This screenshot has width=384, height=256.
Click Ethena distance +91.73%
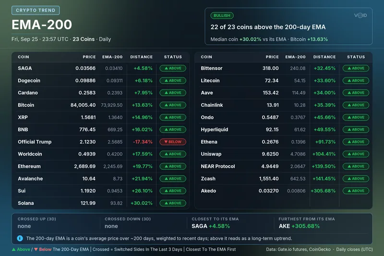(x=325, y=142)
